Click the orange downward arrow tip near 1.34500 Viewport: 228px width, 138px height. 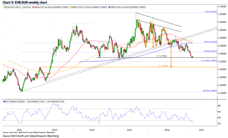[171, 66]
